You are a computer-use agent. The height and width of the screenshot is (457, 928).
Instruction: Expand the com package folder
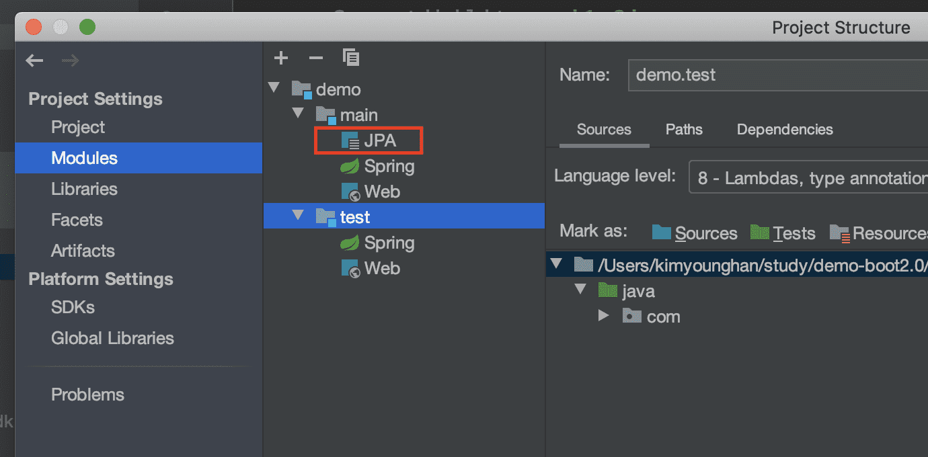(x=604, y=316)
